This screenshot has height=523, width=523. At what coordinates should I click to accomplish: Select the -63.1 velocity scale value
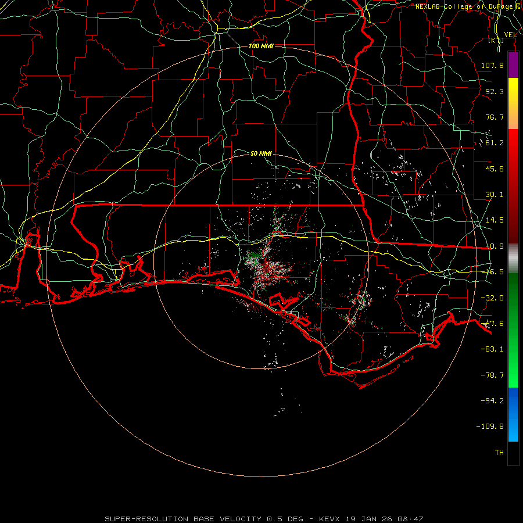click(x=492, y=349)
